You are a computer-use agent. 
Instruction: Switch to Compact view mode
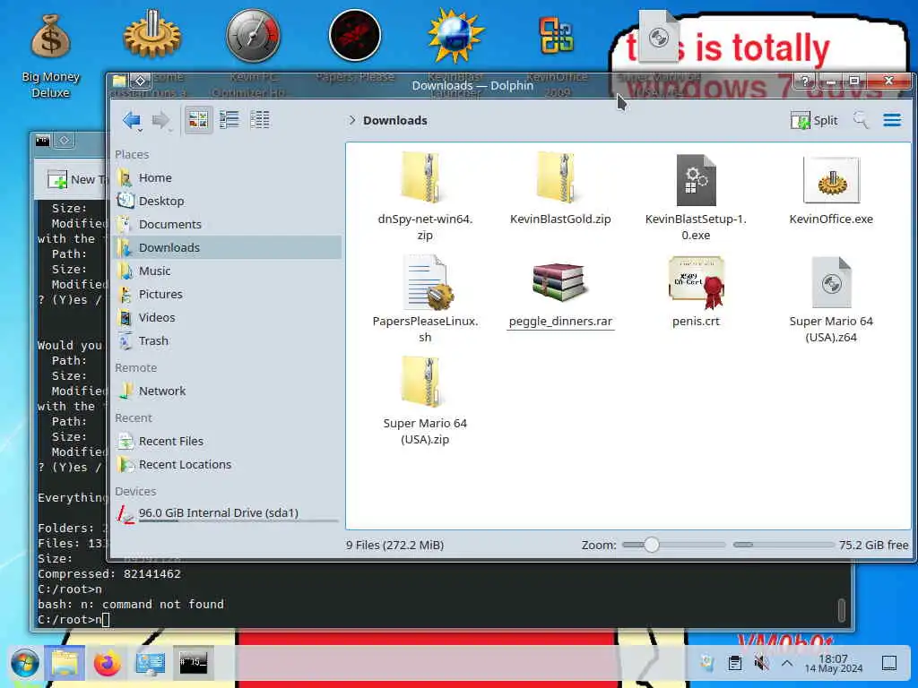pos(229,120)
